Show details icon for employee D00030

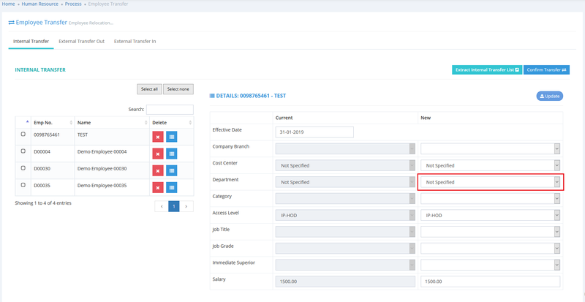[171, 170]
